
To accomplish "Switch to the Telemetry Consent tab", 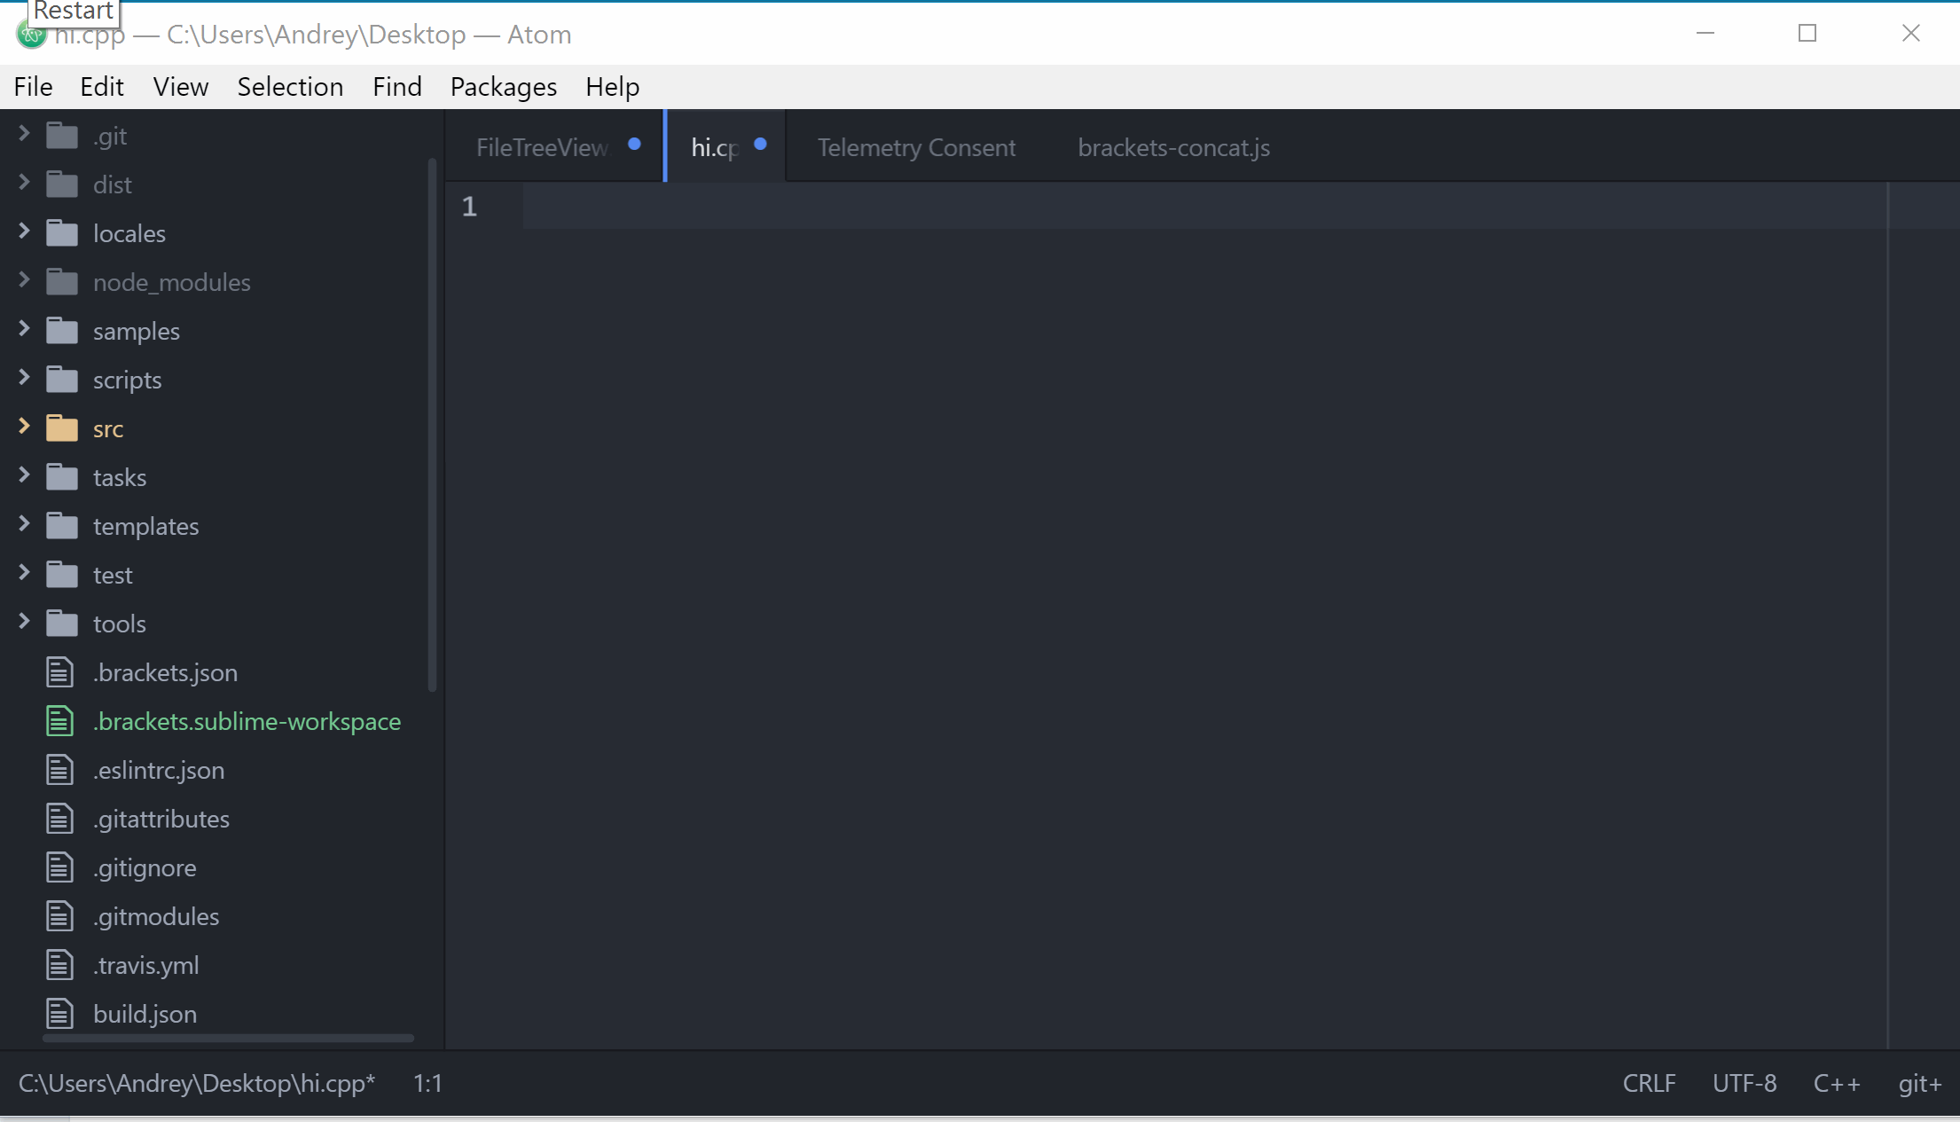I will (916, 147).
